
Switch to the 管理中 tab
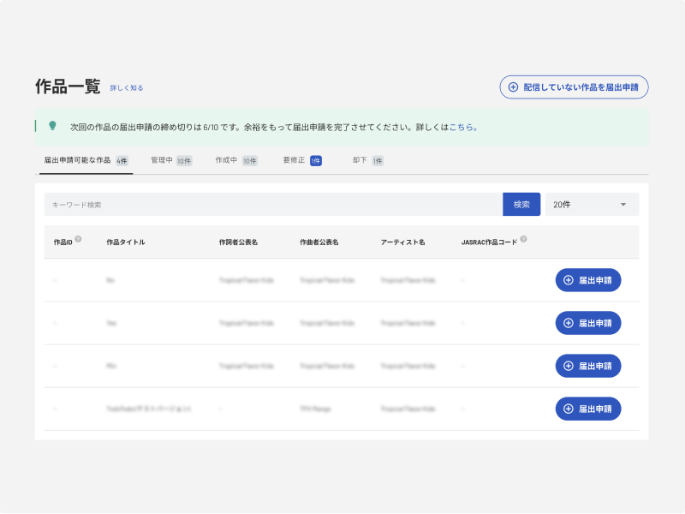coord(170,160)
